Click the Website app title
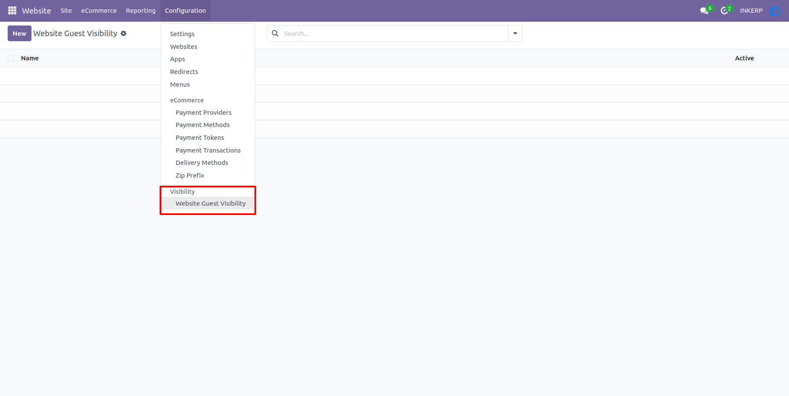 coord(37,11)
